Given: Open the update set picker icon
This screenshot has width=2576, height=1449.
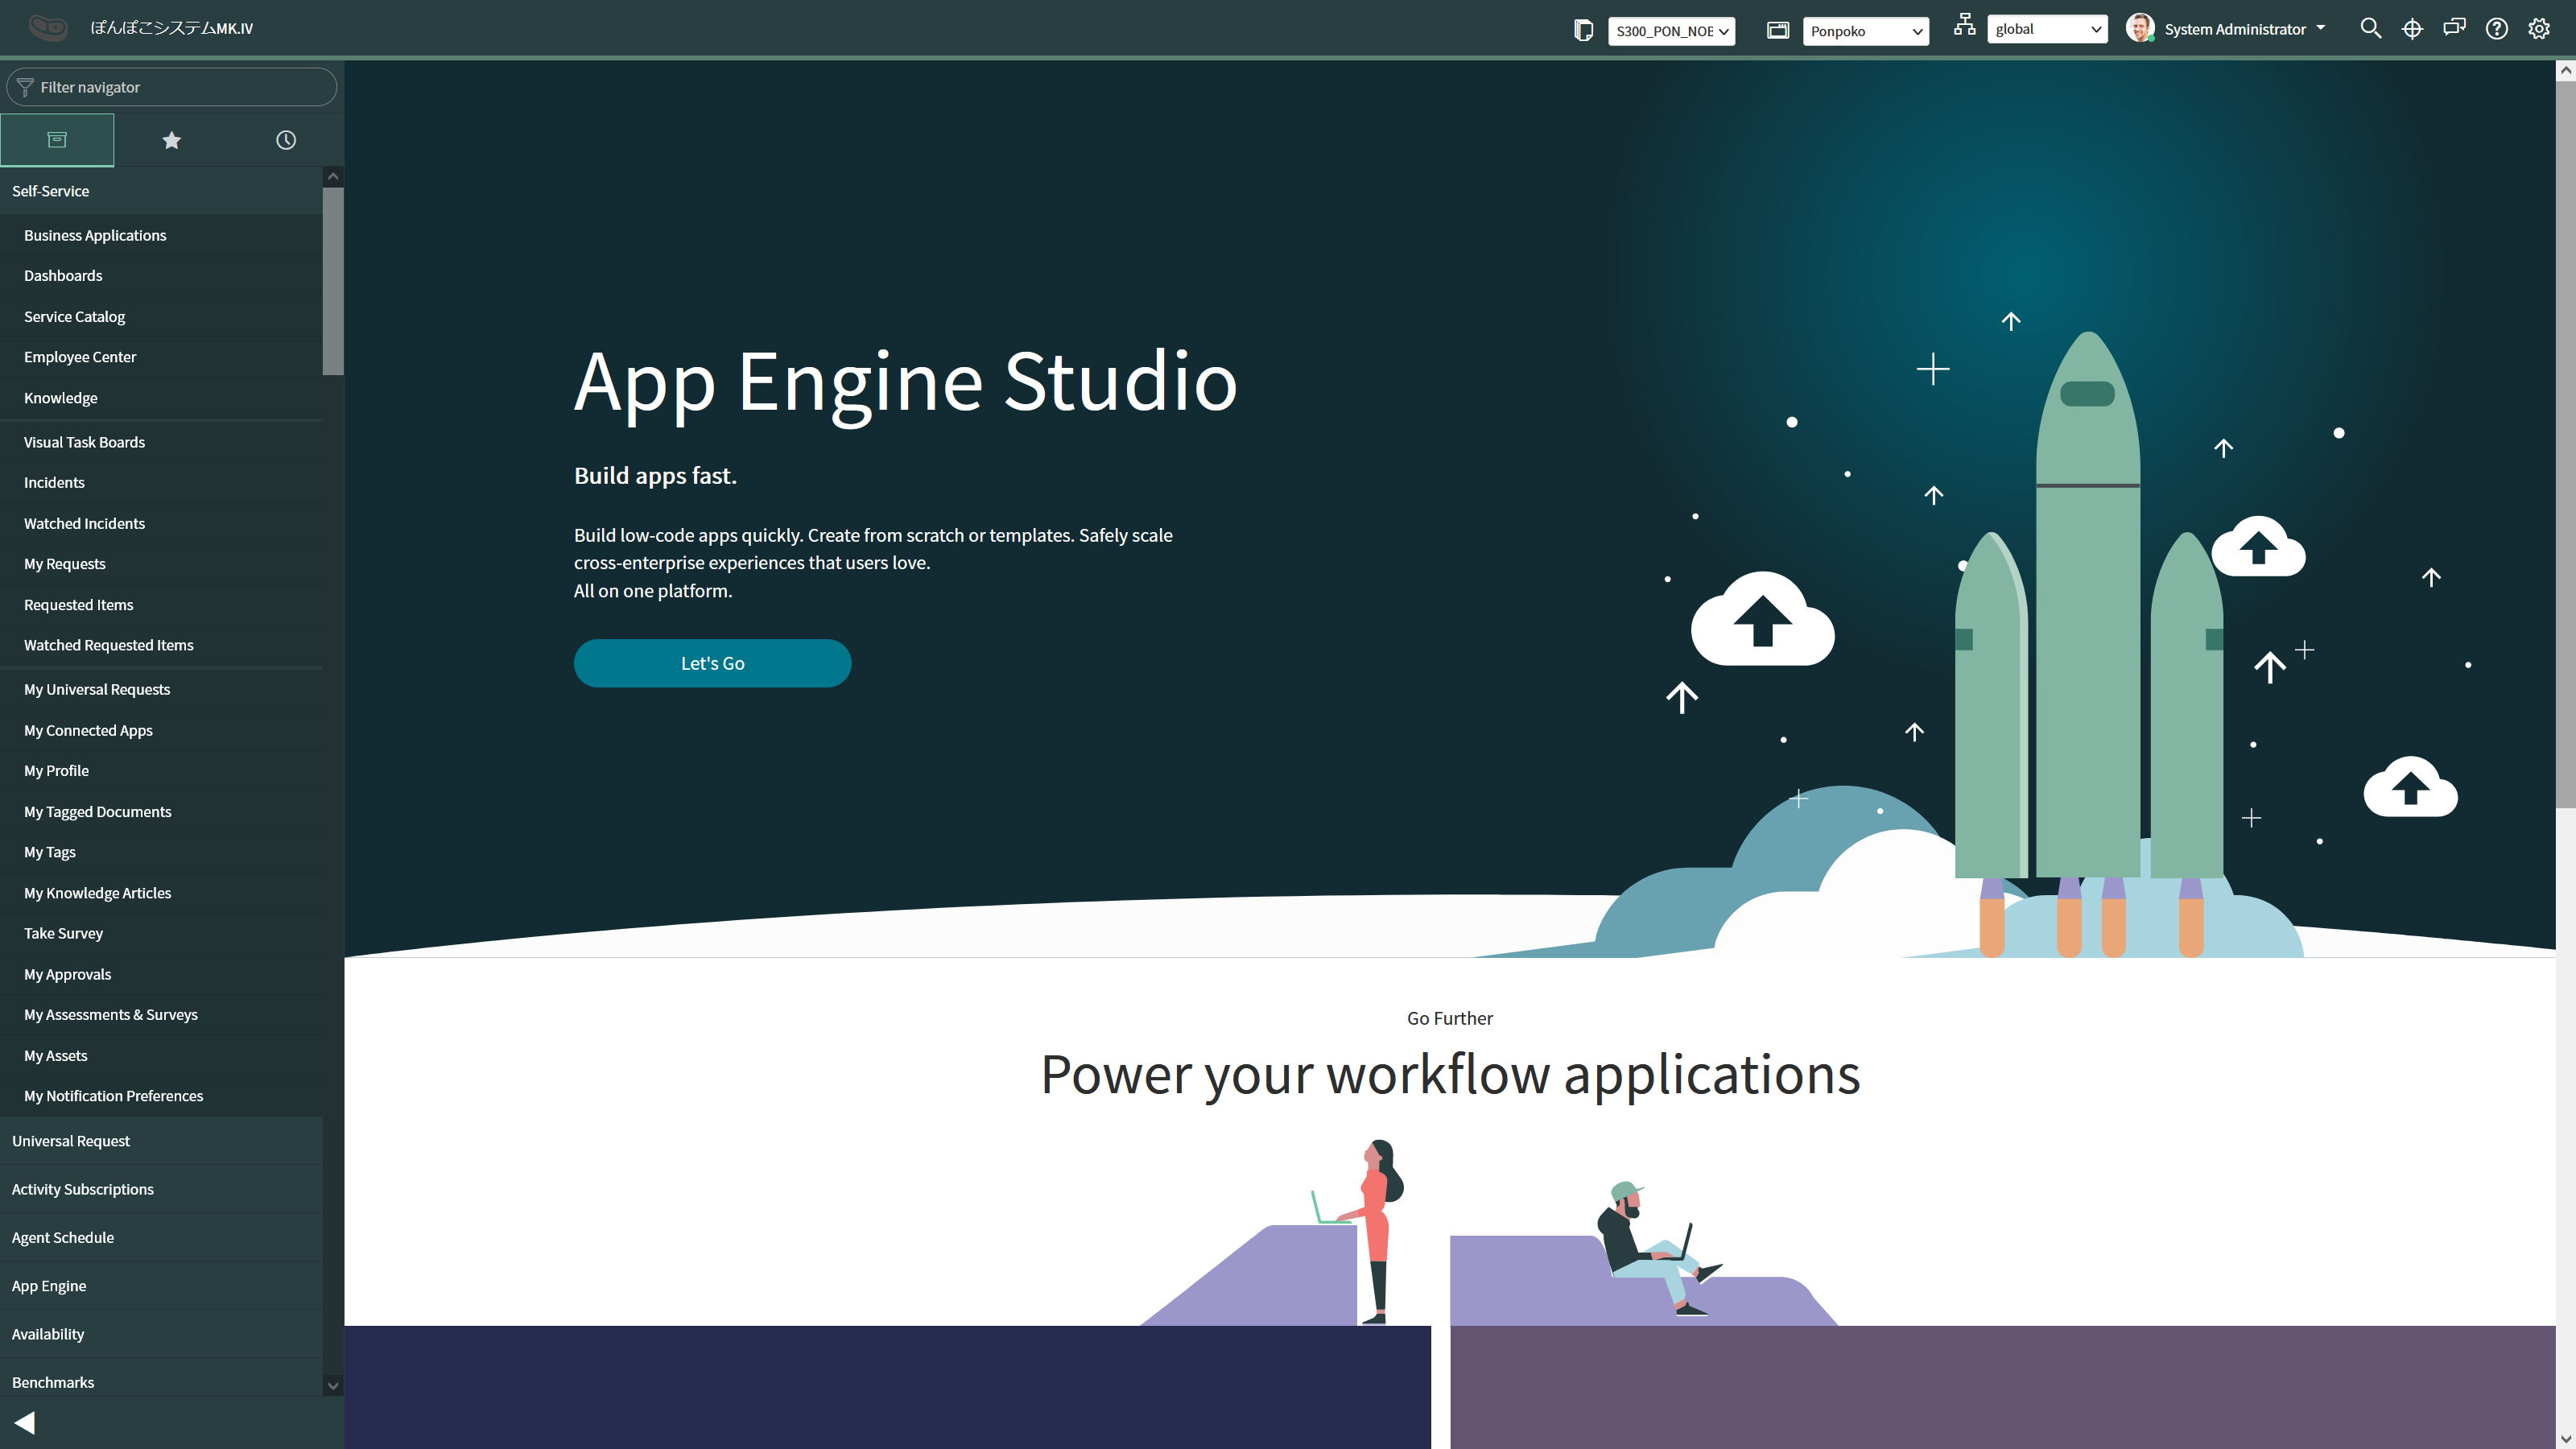Looking at the screenshot, I should 1583,30.
